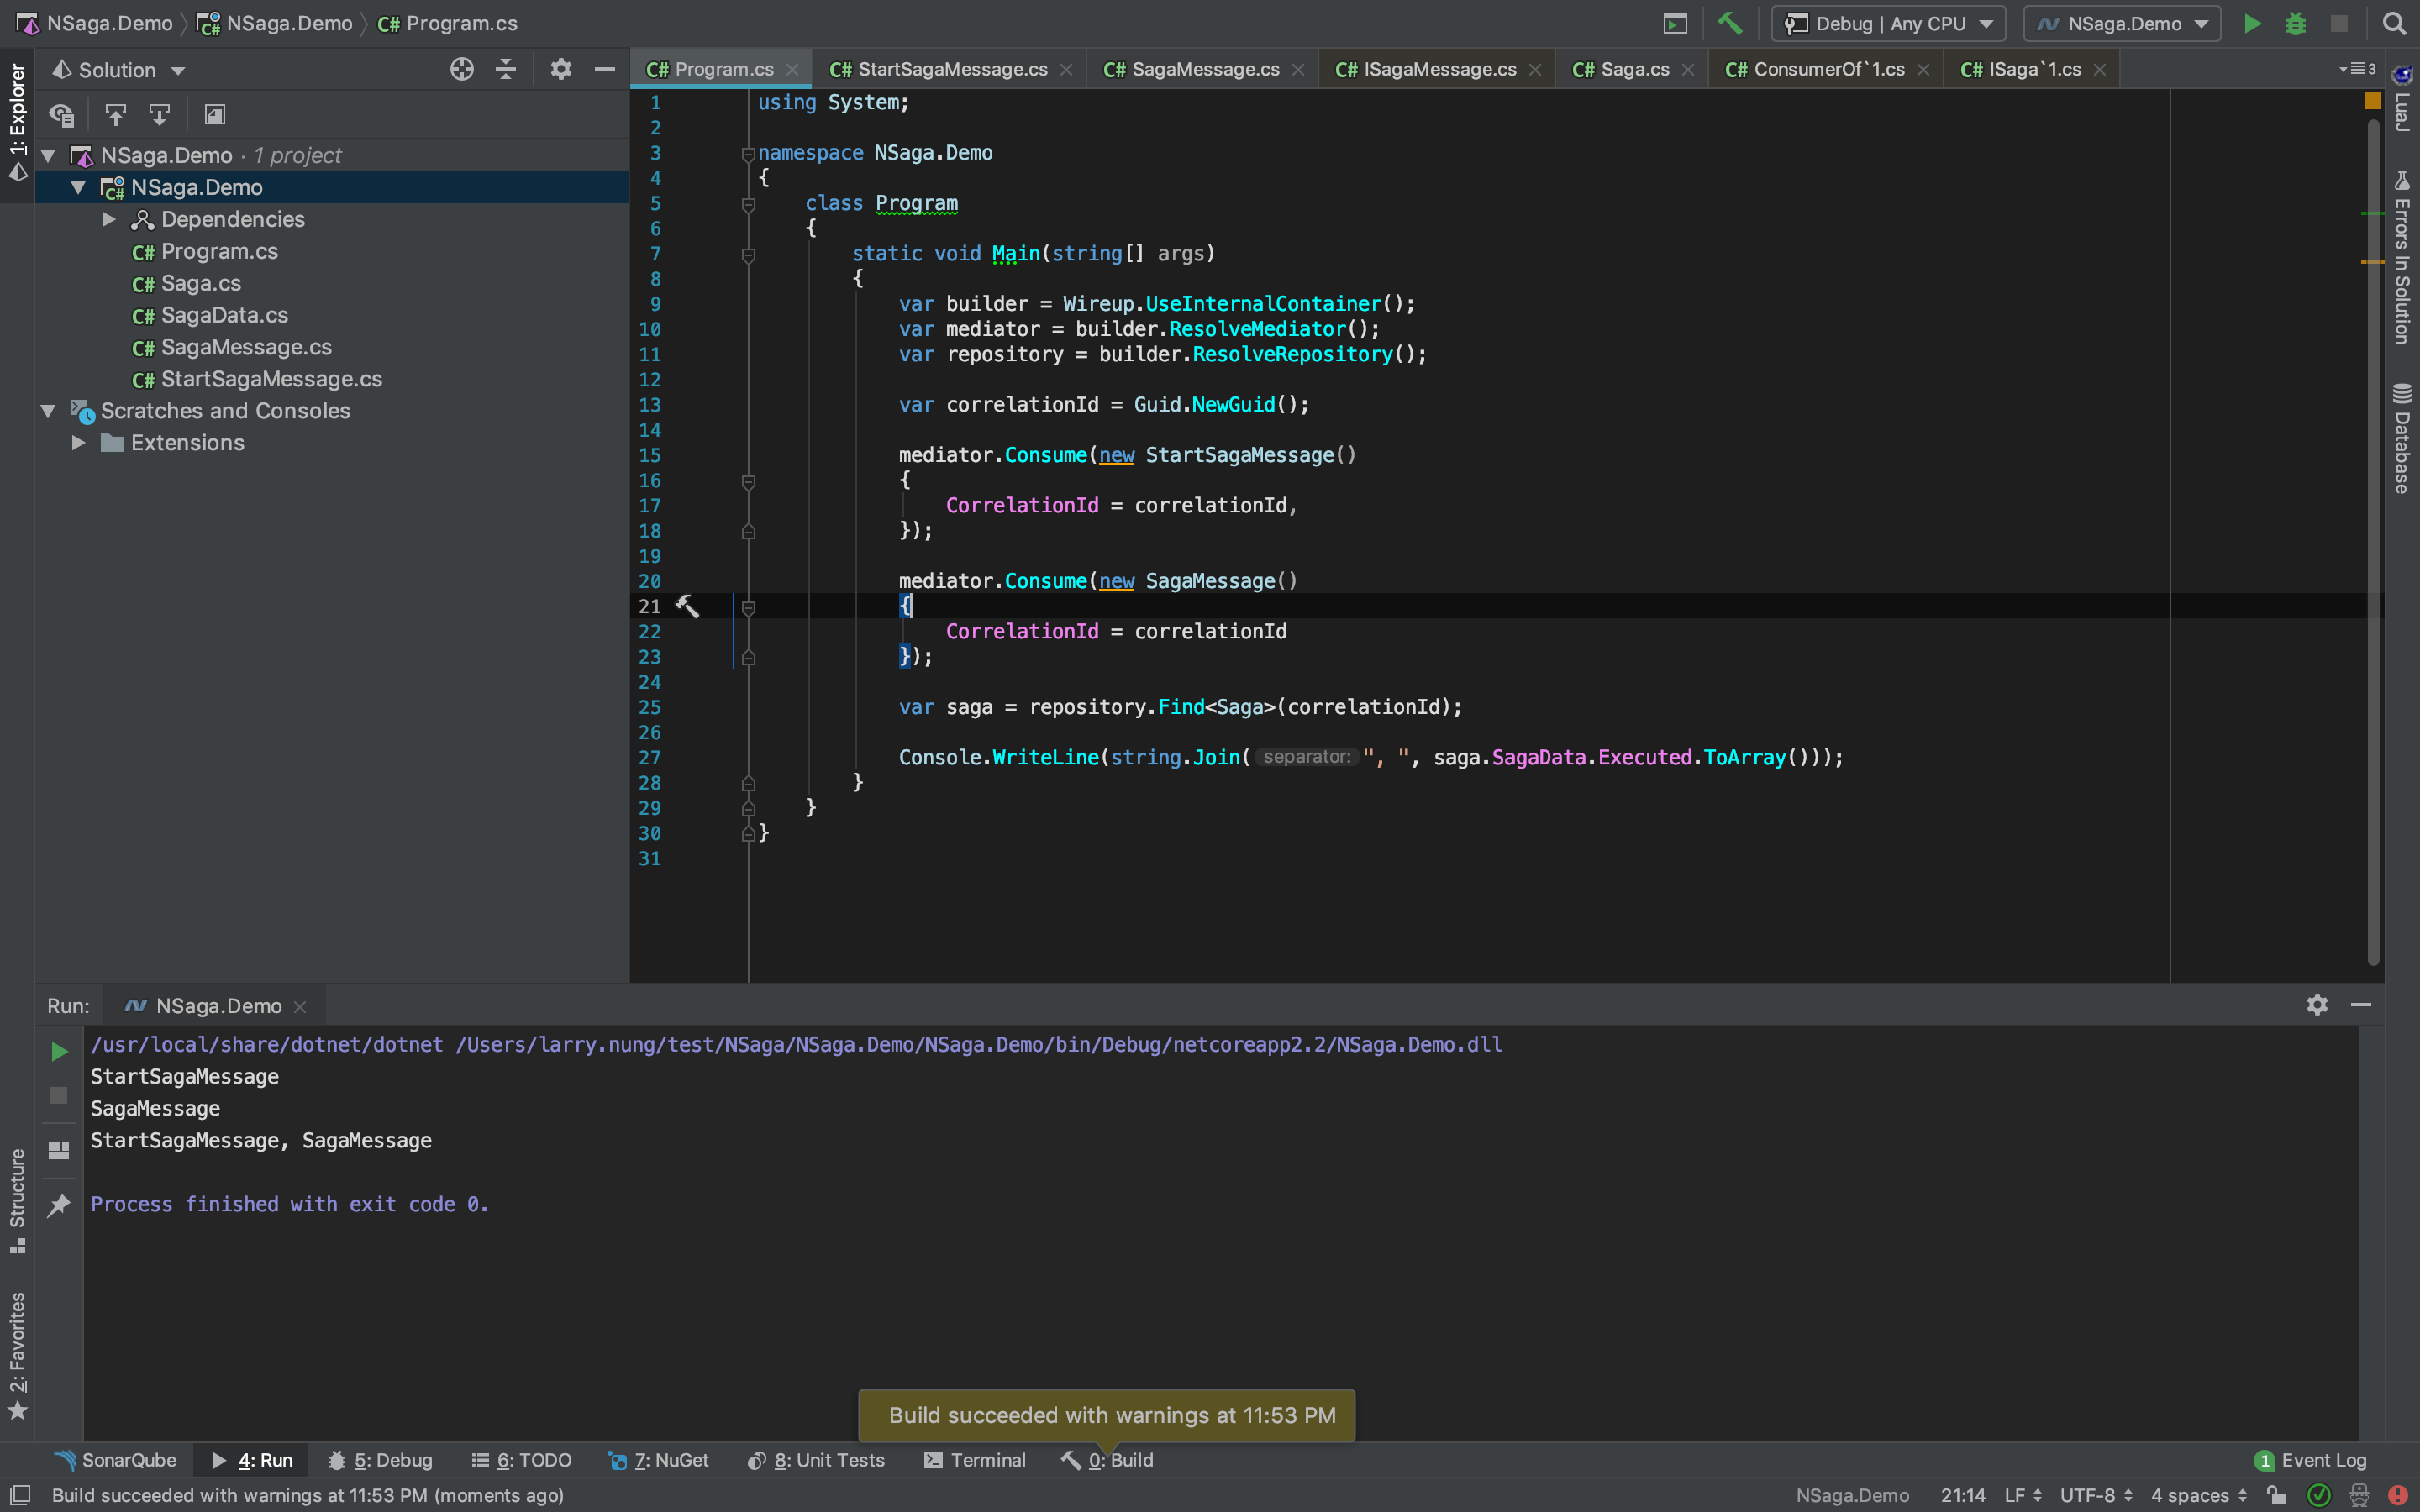The image size is (2420, 1512).
Task: Run NSaga.Demo with green play button
Action: pos(2251,23)
